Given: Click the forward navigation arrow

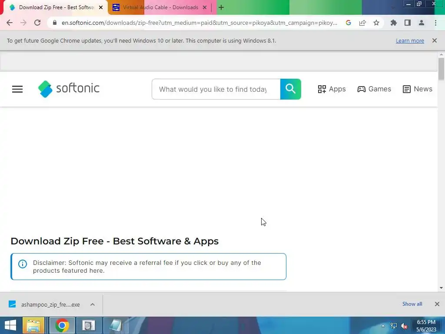Looking at the screenshot, I should pos(23,23).
